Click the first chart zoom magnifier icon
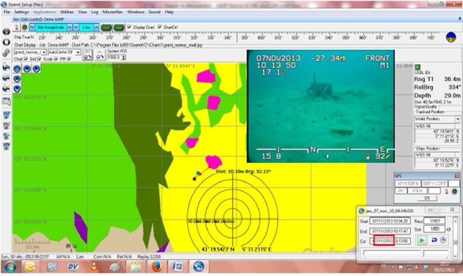This screenshot has width=463, height=276. pyautogui.click(x=87, y=55)
